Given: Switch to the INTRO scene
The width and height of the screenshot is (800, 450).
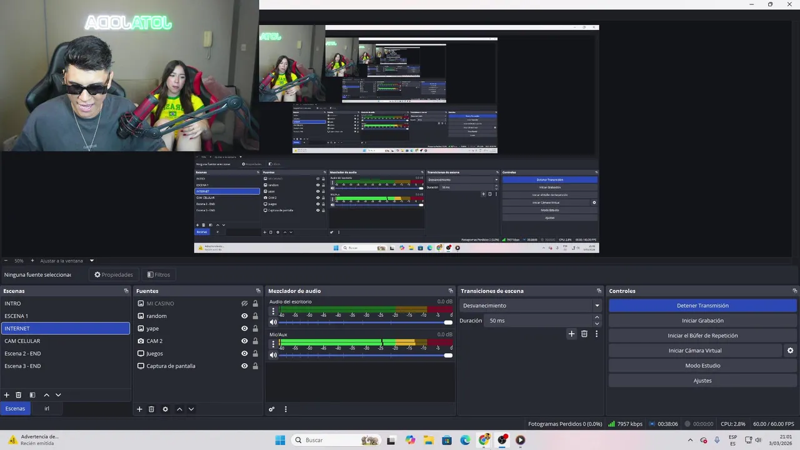Looking at the screenshot, I should tap(66, 303).
